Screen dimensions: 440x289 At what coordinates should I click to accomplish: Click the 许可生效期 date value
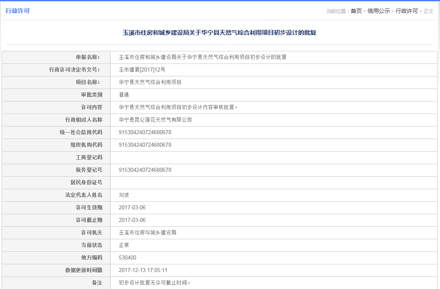(132, 207)
